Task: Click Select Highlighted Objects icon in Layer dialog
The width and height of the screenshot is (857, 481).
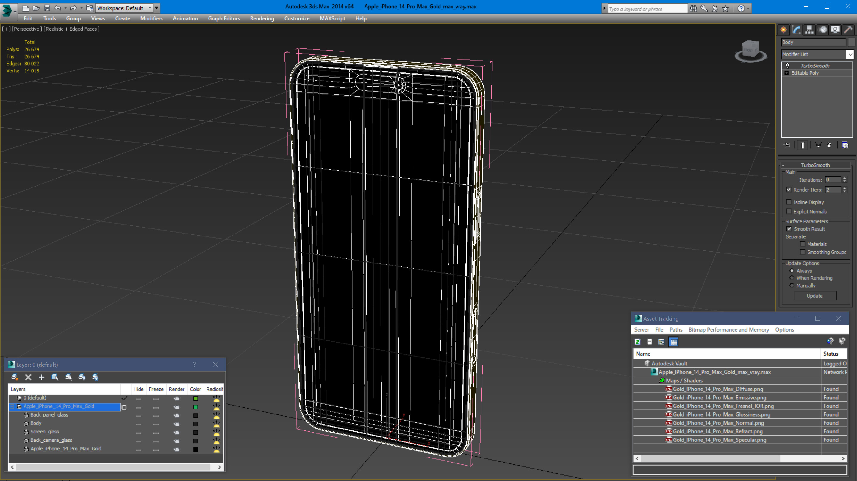Action: tap(55, 377)
